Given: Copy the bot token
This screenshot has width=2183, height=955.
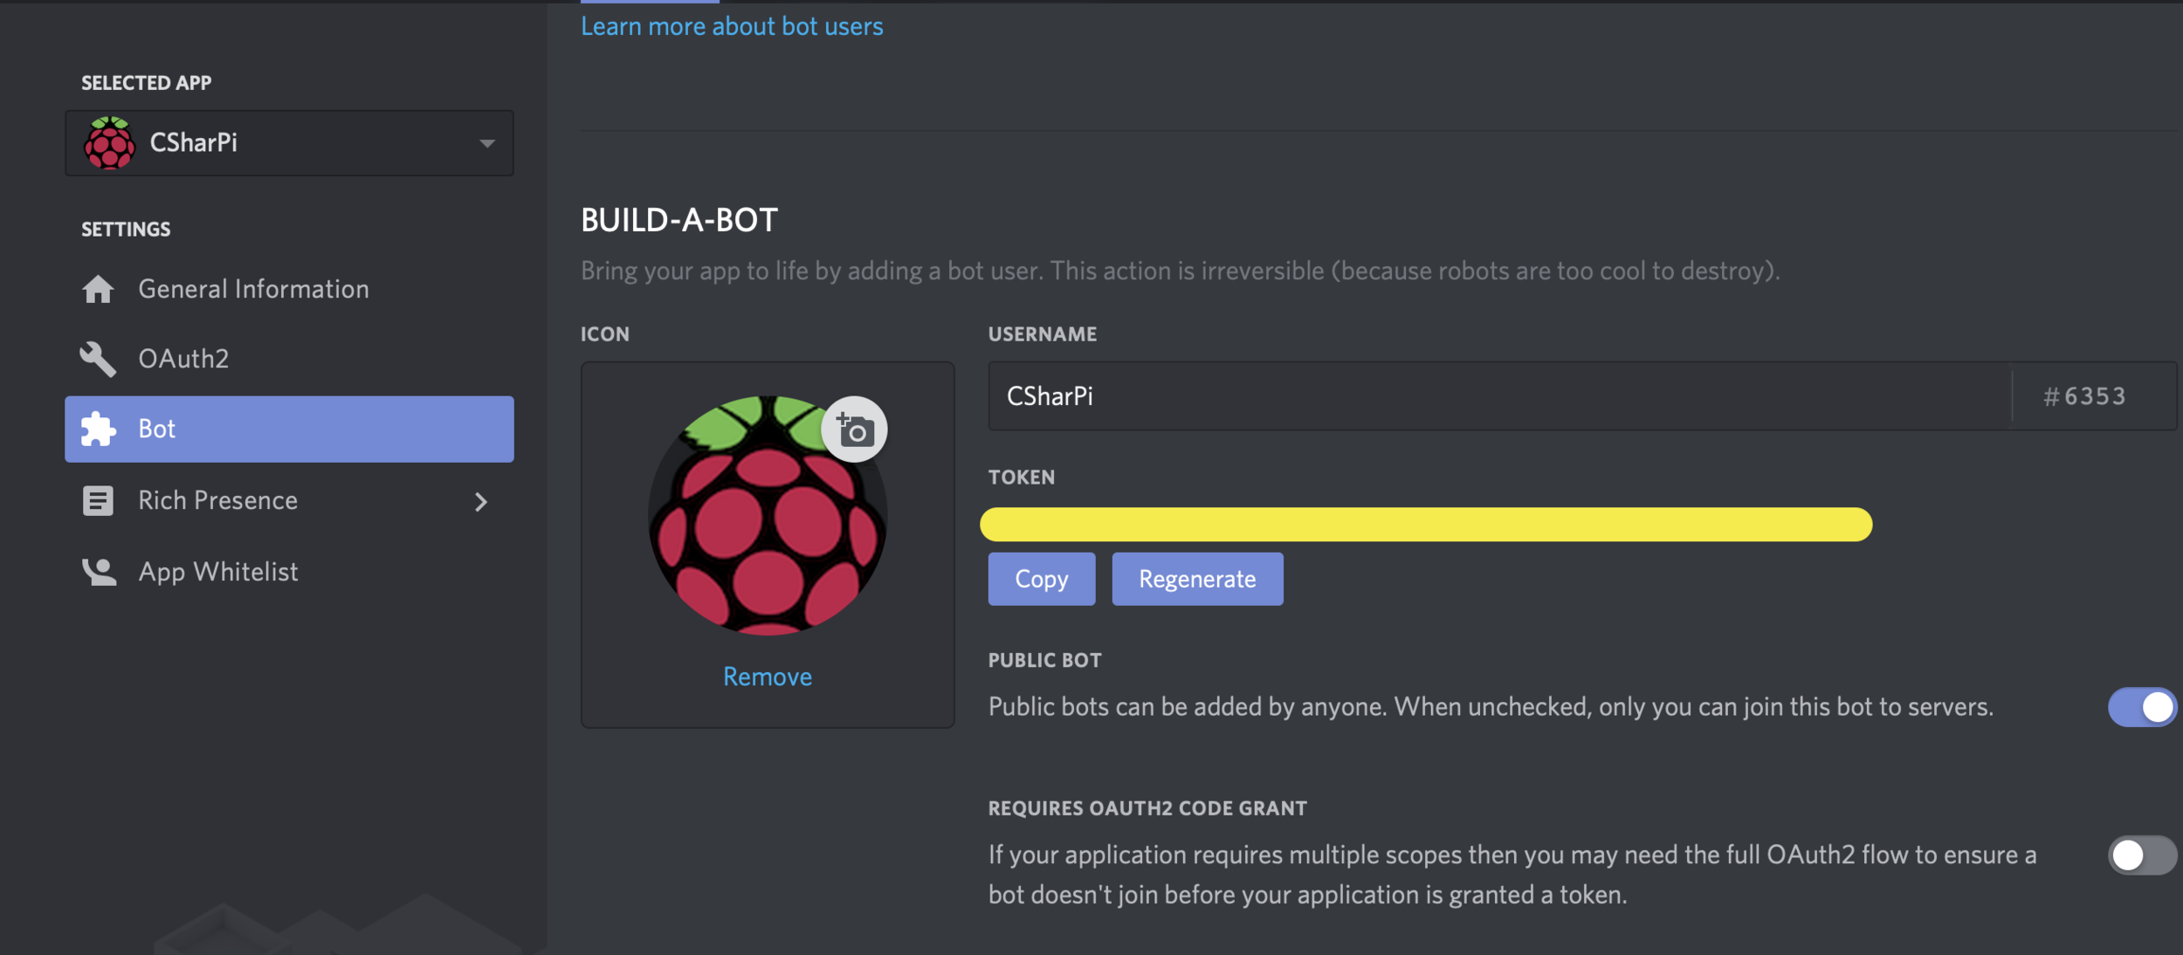Looking at the screenshot, I should [x=1041, y=579].
